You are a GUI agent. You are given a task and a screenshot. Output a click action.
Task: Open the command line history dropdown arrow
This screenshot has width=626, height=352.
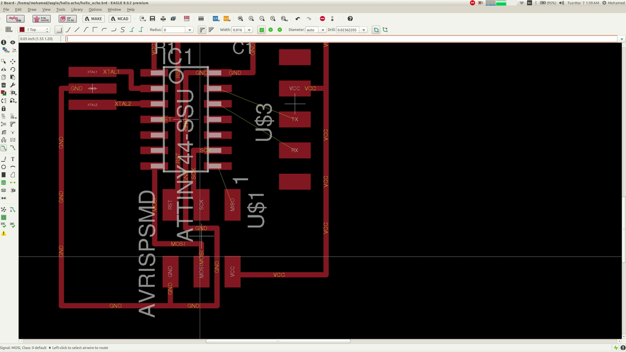click(622, 39)
